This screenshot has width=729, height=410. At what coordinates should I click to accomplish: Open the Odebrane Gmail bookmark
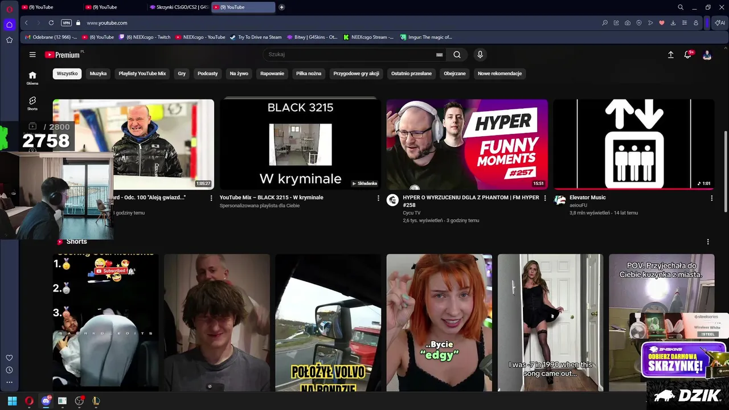51,37
